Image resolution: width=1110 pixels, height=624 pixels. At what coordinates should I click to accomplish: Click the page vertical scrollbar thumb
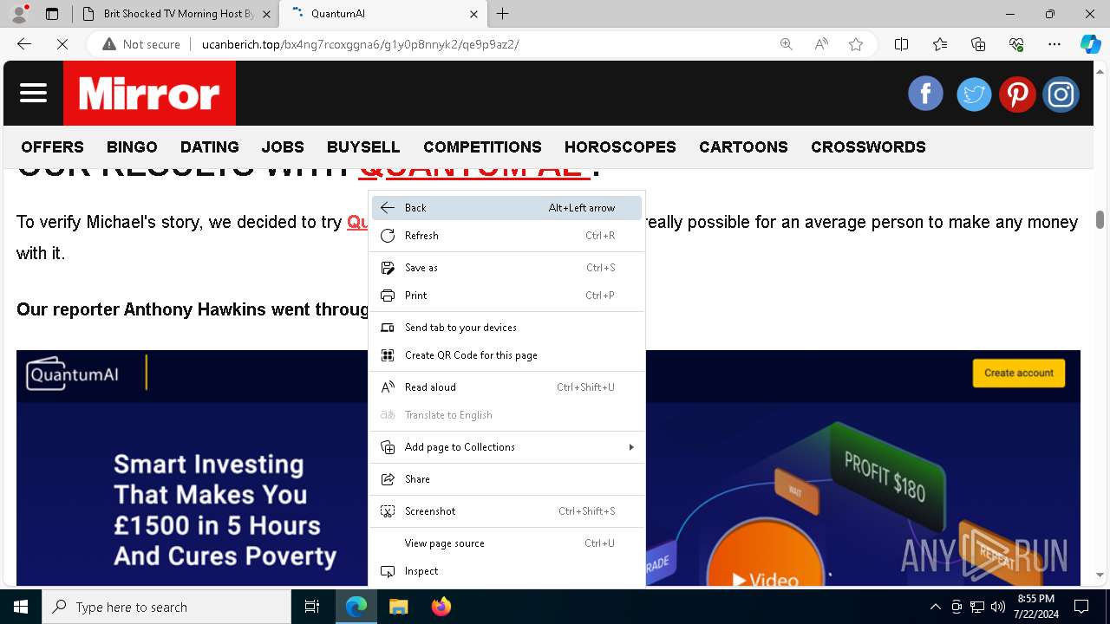(x=1100, y=219)
